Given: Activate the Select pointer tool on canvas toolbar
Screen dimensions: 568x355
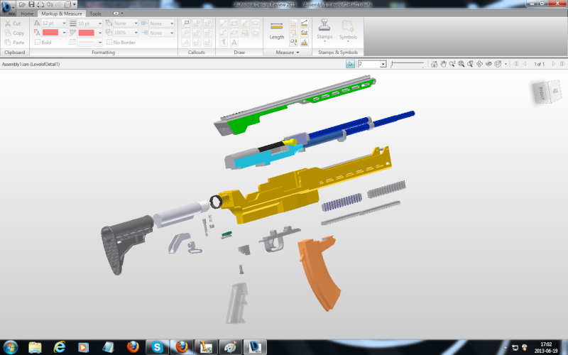Looking at the screenshot, I should coord(350,64).
